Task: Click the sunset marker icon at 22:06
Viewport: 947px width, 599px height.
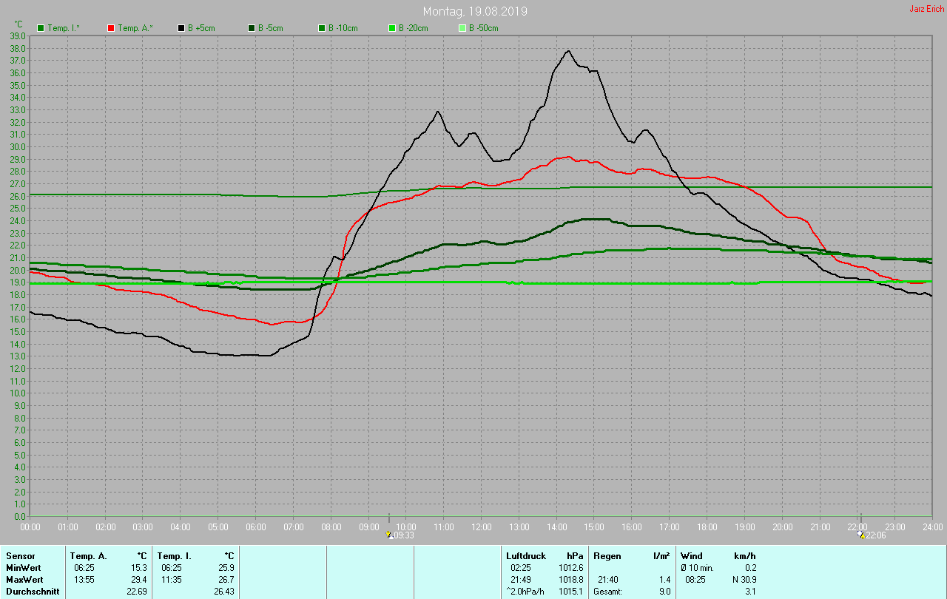Action: click(861, 535)
